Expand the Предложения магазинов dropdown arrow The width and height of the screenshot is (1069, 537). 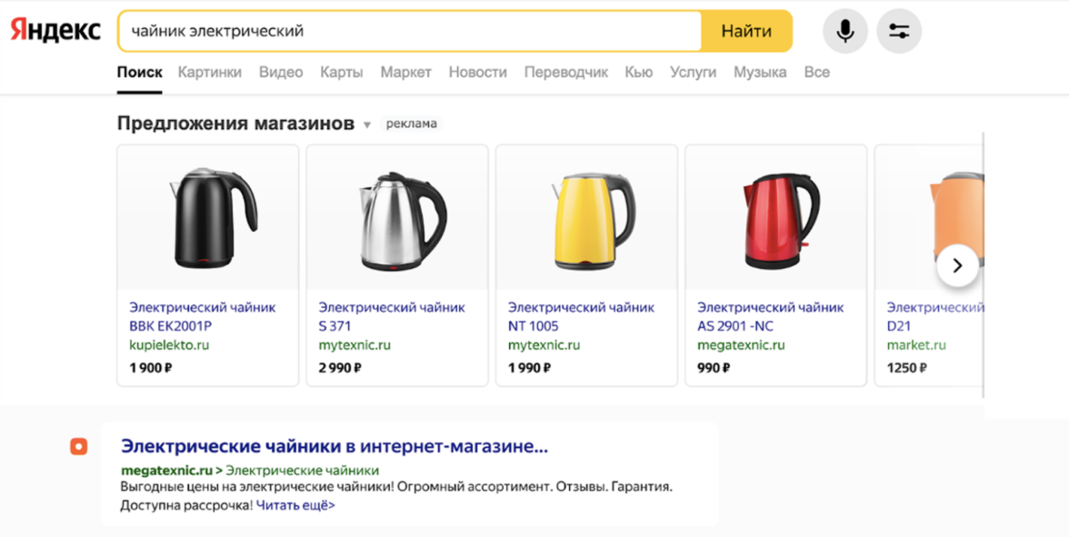pyautogui.click(x=367, y=125)
